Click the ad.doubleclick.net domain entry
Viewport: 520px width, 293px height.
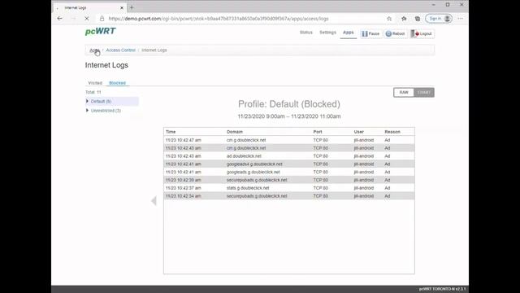pos(244,156)
